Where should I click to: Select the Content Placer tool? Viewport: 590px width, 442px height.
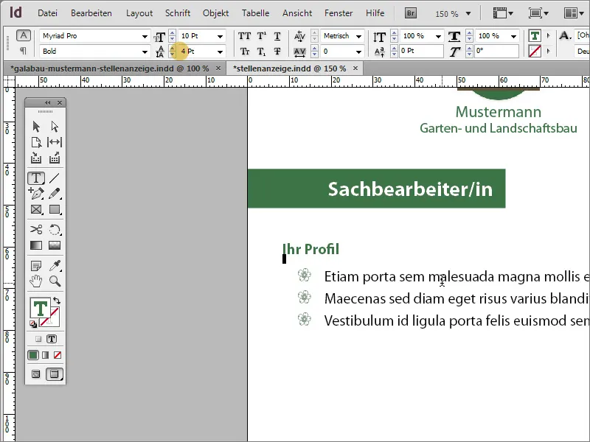click(55, 158)
